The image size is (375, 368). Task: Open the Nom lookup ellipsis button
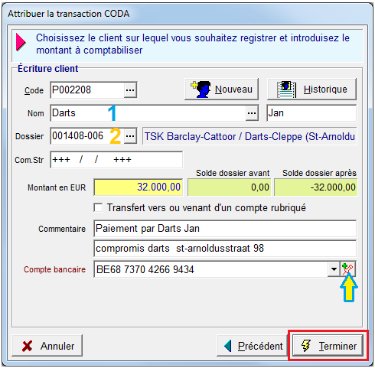pyautogui.click(x=252, y=113)
